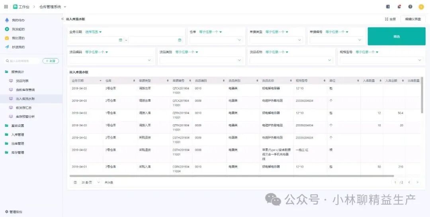Open the 仓库 filter dropdown field
The height and width of the screenshot is (217, 430).
point(216,40)
